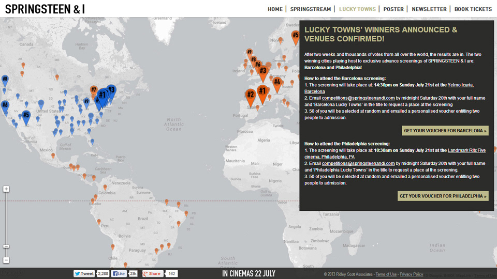
Task: Select the orange pin in Norway
Action: [280, 40]
